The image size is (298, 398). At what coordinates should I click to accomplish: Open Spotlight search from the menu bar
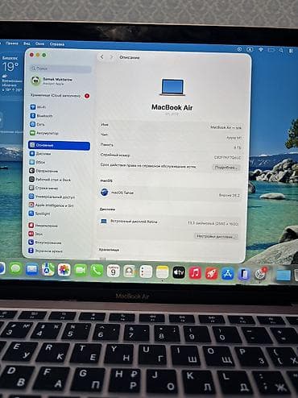click(281, 50)
